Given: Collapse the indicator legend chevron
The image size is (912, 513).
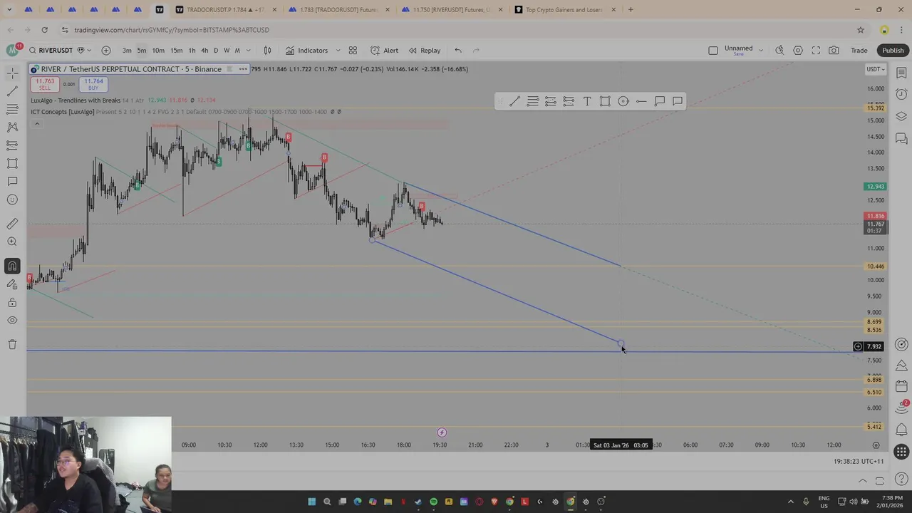Looking at the screenshot, I should [x=37, y=124].
